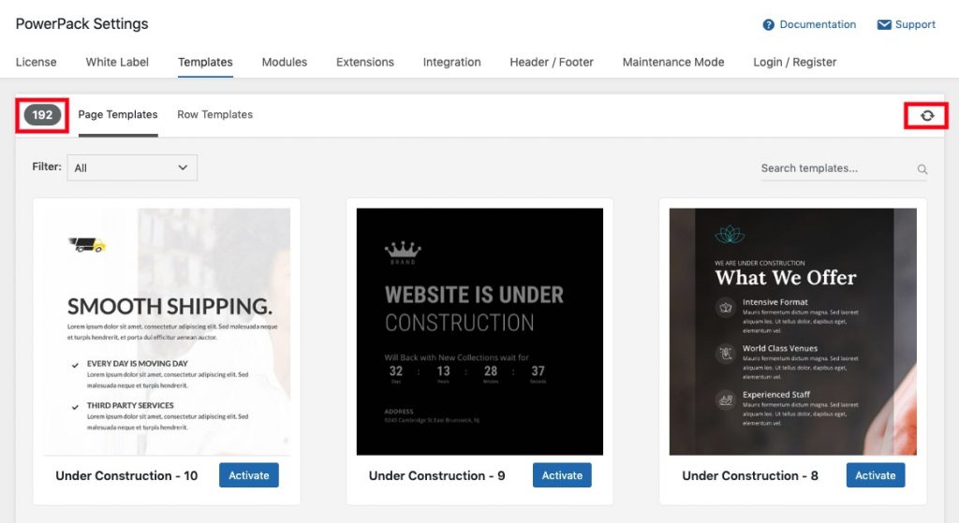959x523 pixels.
Task: Click the Under Construction - 8 title
Action: pyautogui.click(x=750, y=475)
